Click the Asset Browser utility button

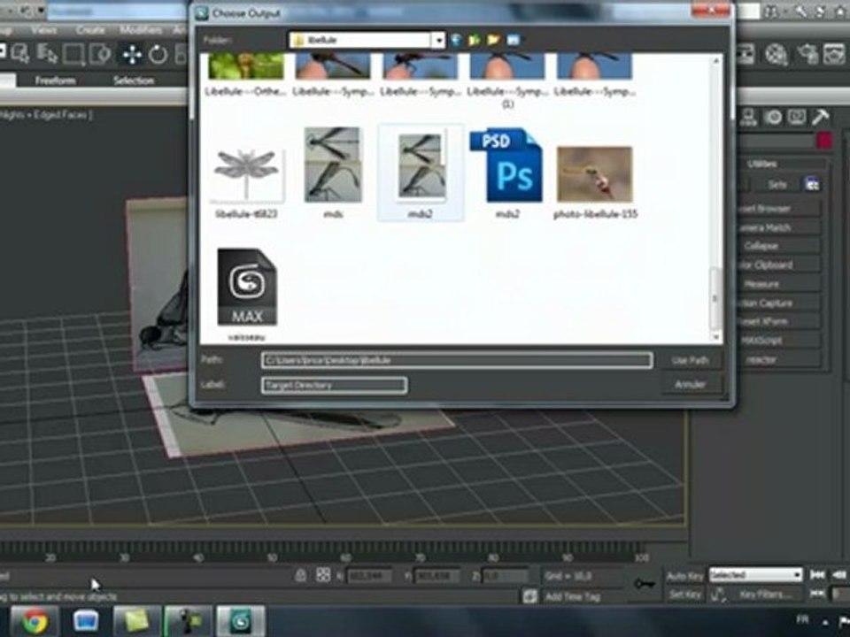(x=780, y=209)
